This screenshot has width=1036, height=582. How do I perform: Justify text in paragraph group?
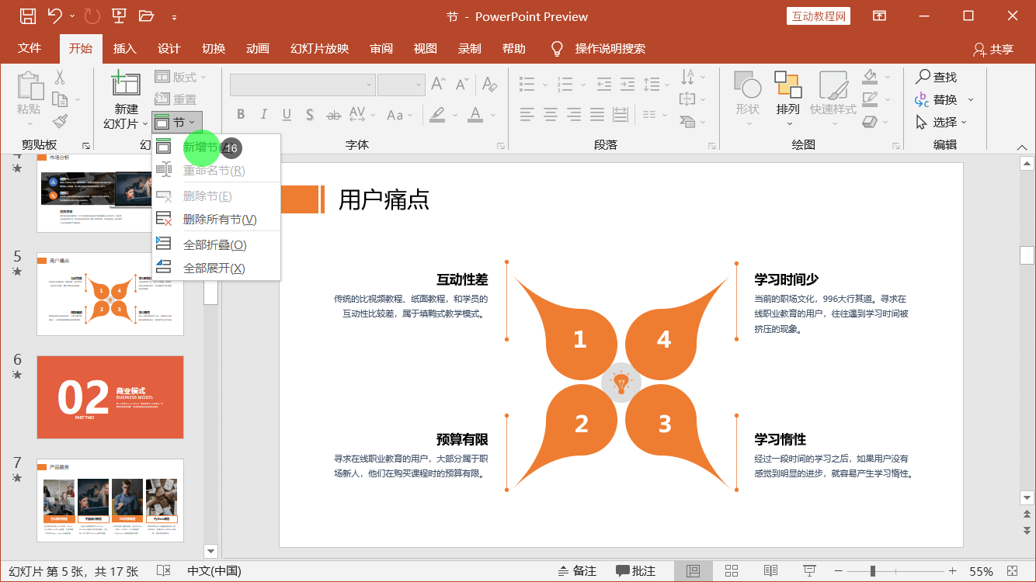[597, 115]
